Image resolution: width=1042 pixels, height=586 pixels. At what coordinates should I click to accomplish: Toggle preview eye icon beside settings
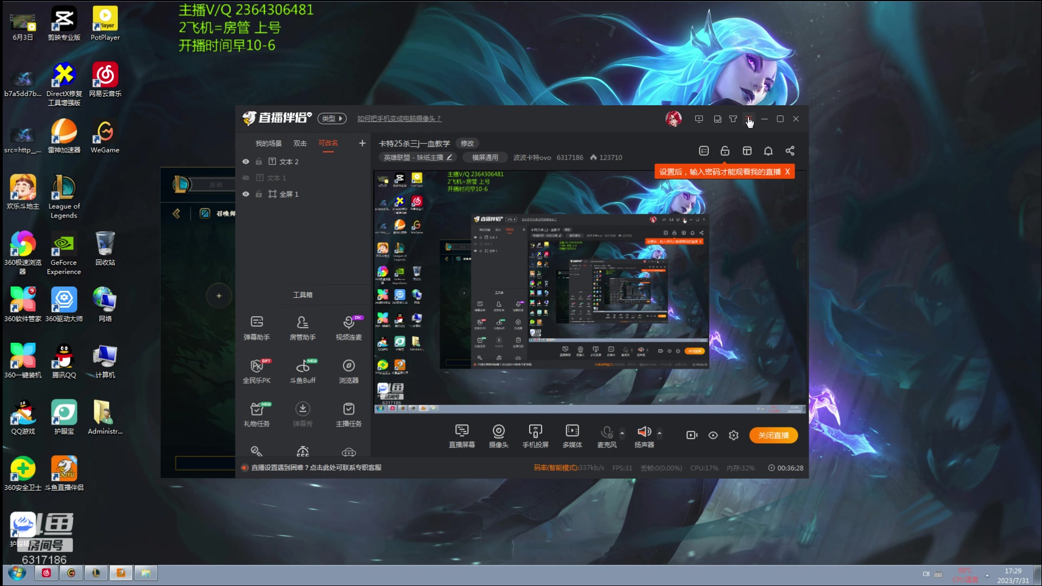(713, 435)
